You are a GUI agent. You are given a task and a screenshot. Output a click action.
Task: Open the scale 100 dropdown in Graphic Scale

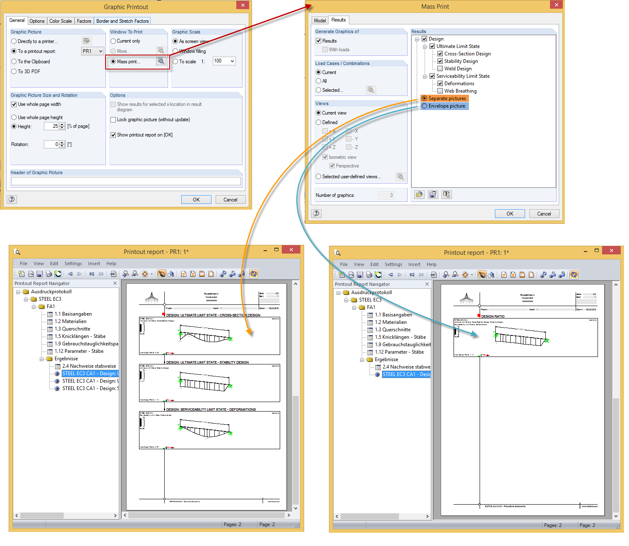pyautogui.click(x=232, y=61)
